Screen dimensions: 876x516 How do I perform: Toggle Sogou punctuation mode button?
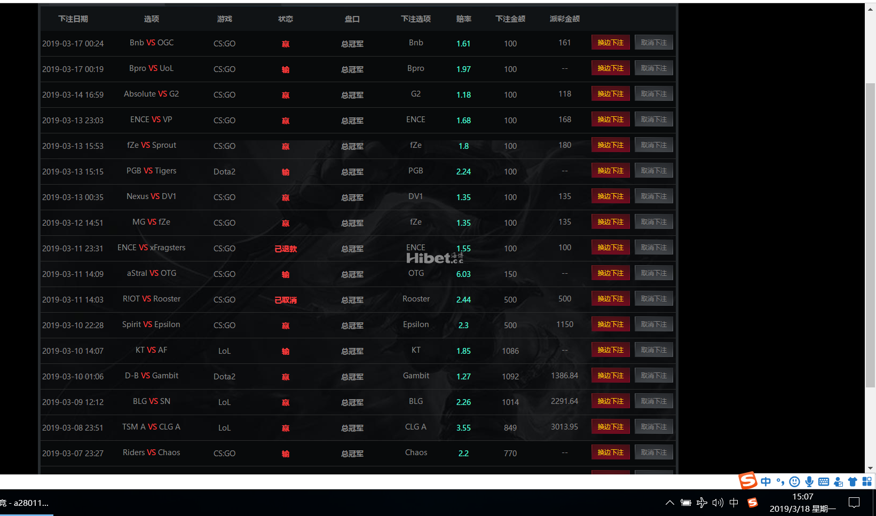click(x=780, y=482)
